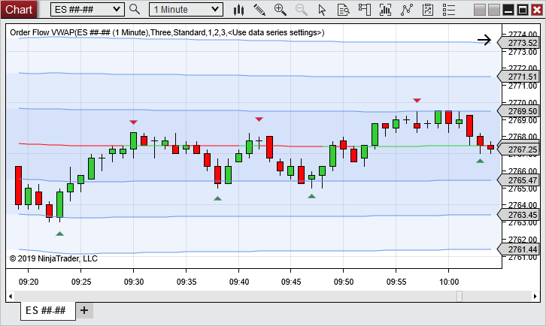The height and width of the screenshot is (326, 546).
Task: Click the zoom out magnifier
Action: tap(302, 10)
